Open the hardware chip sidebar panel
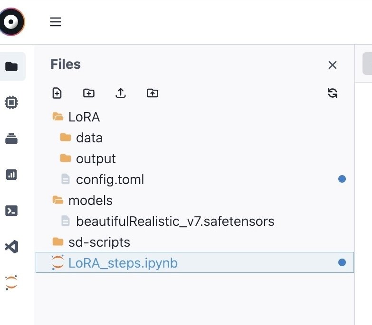The width and height of the screenshot is (372, 325). (x=11, y=102)
